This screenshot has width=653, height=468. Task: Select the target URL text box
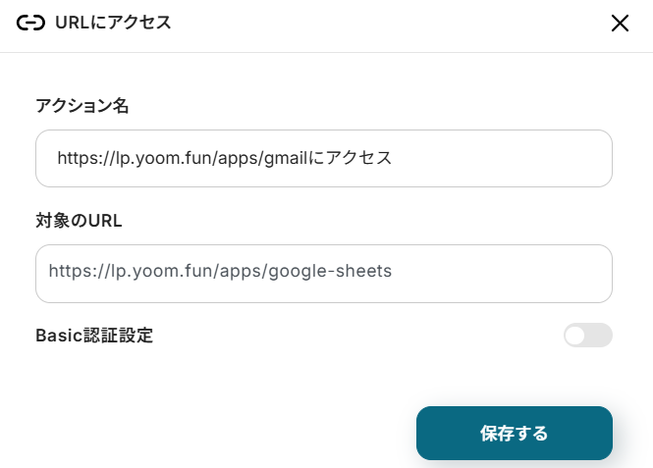point(324,273)
